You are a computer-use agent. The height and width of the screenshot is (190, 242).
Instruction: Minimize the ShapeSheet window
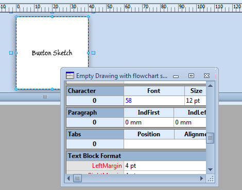(176, 76)
